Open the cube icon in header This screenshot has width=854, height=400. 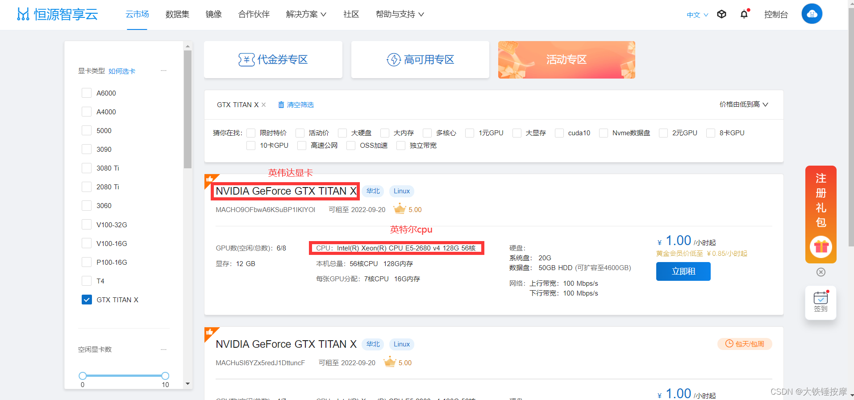721,14
